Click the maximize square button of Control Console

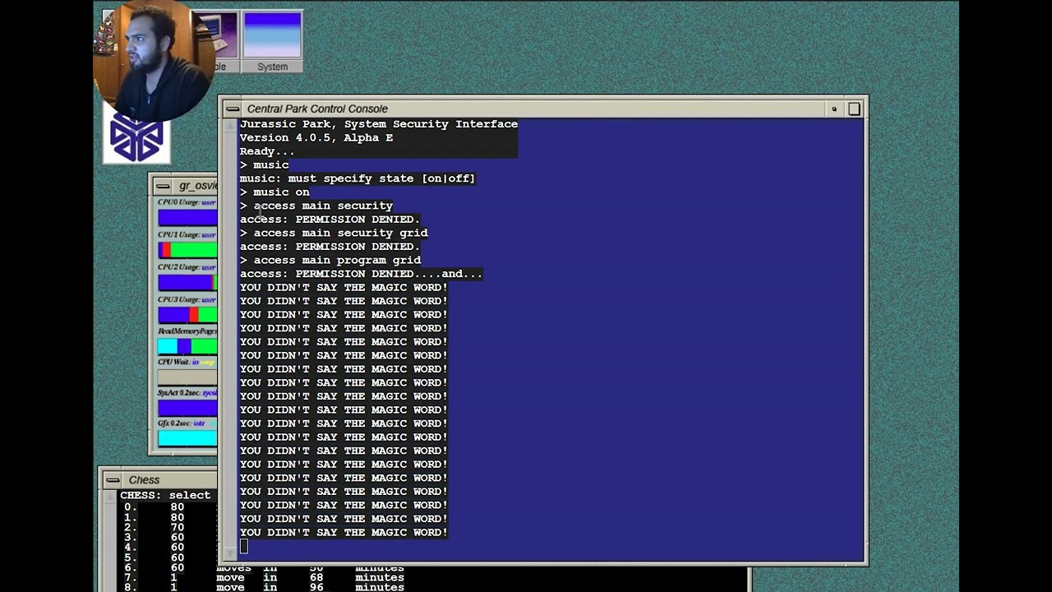854,109
